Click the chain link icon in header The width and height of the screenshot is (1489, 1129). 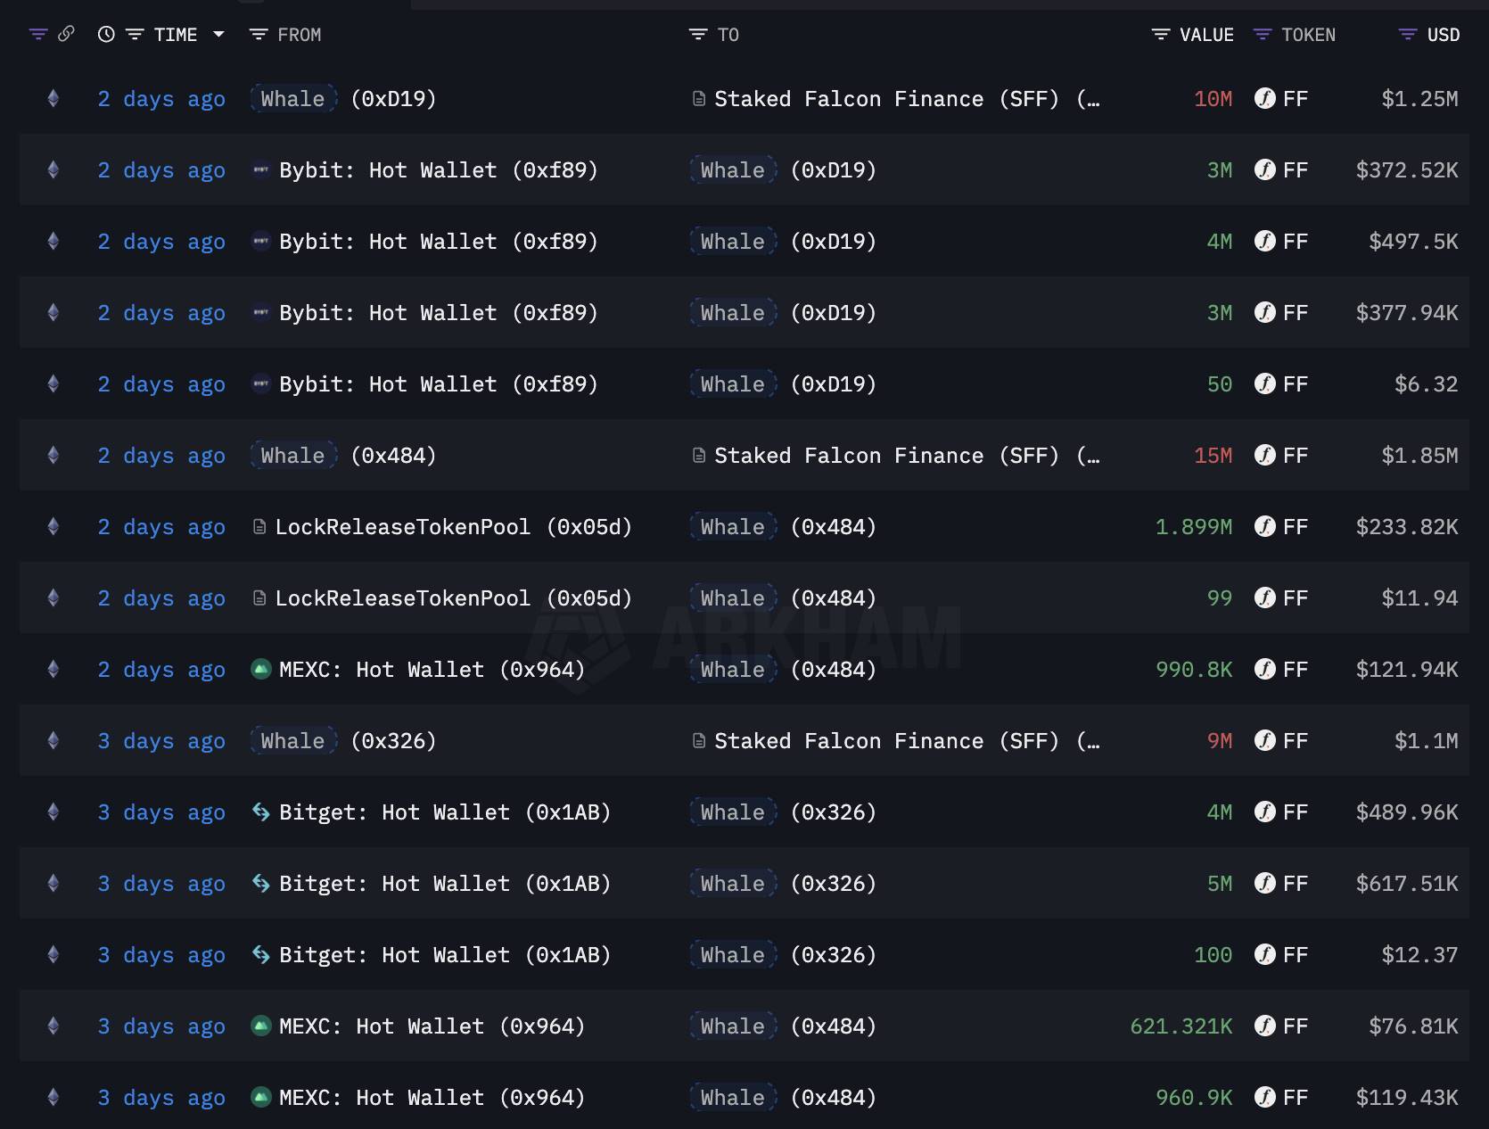66,34
